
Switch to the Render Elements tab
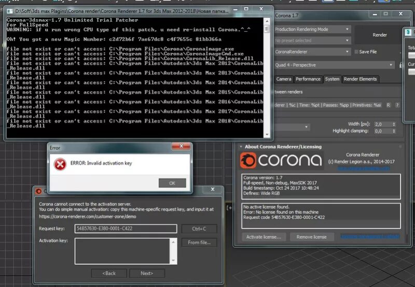(x=360, y=79)
